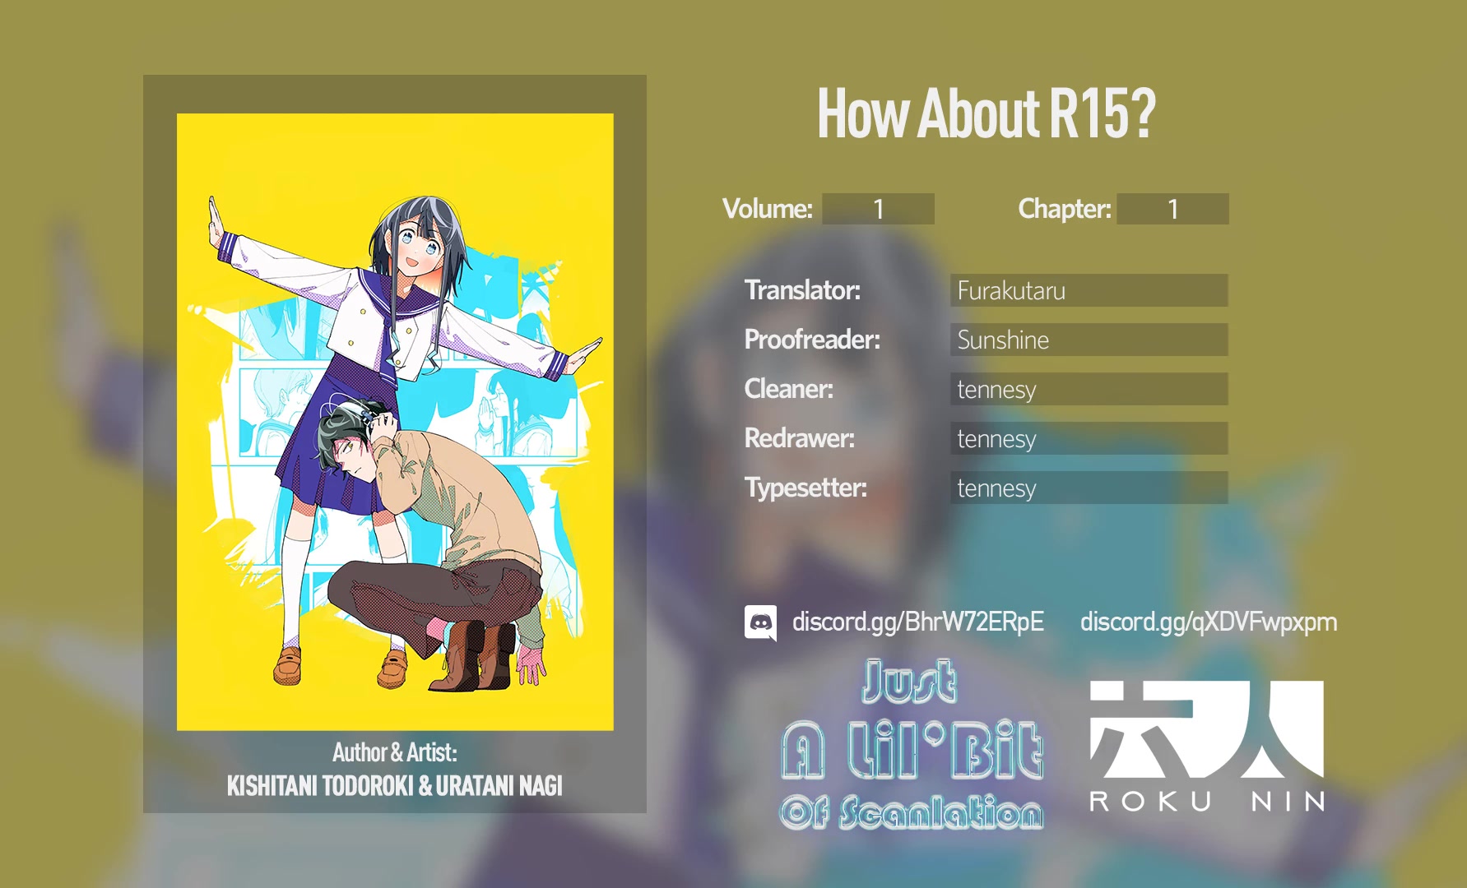Click the Redrawer field showing tennesy
Screen dimensions: 1467x888
click(1089, 438)
